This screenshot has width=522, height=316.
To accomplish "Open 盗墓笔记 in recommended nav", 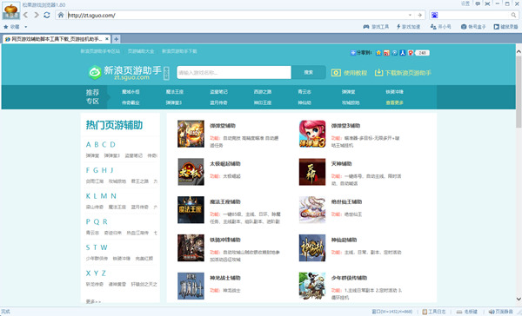I will pyautogui.click(x=218, y=92).
